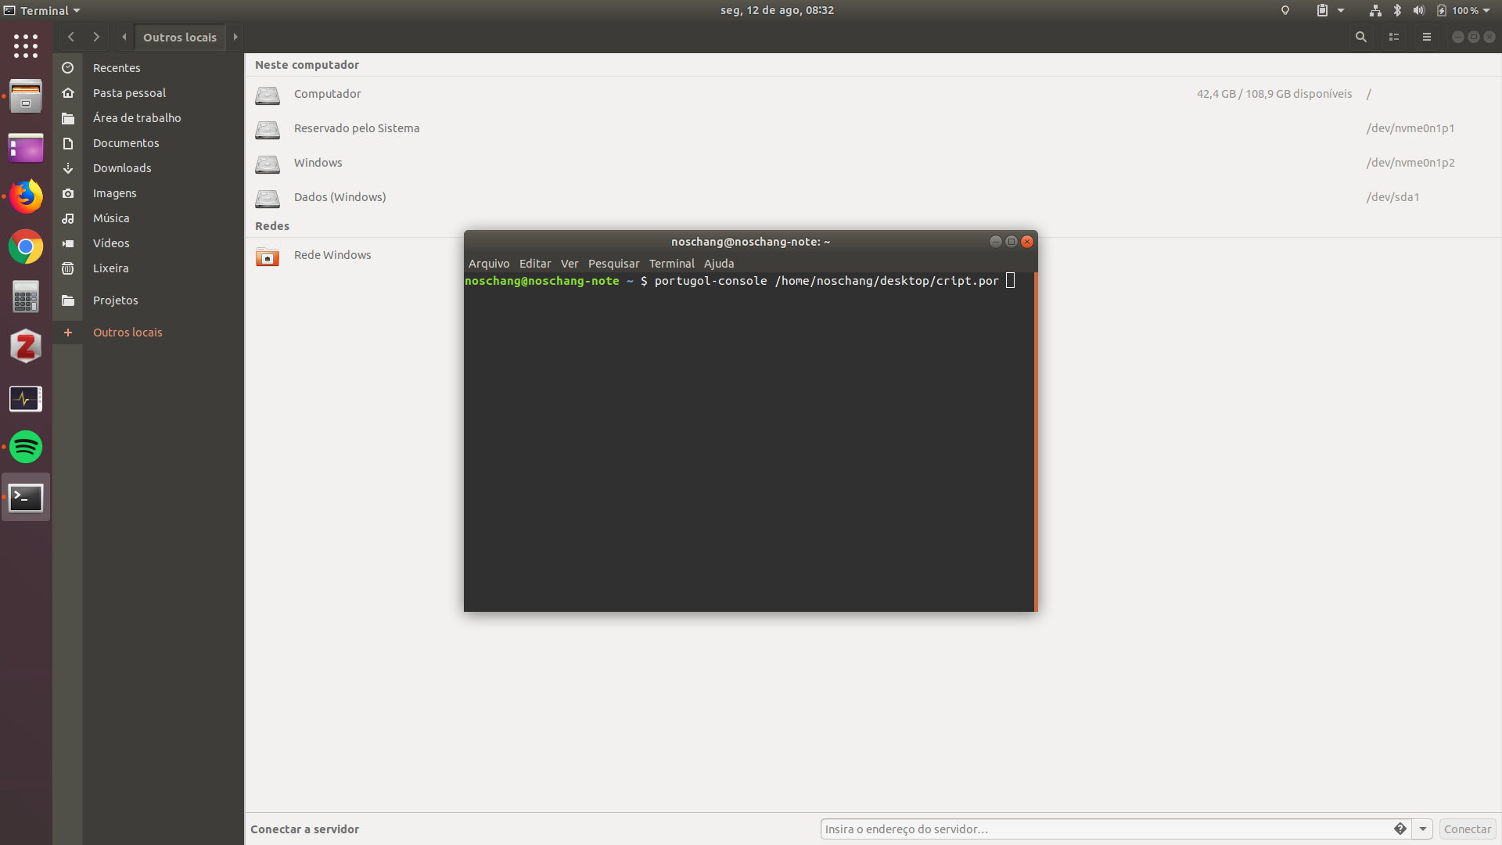Expand the system status menu arrow
1502x845 pixels.
[1486, 10]
